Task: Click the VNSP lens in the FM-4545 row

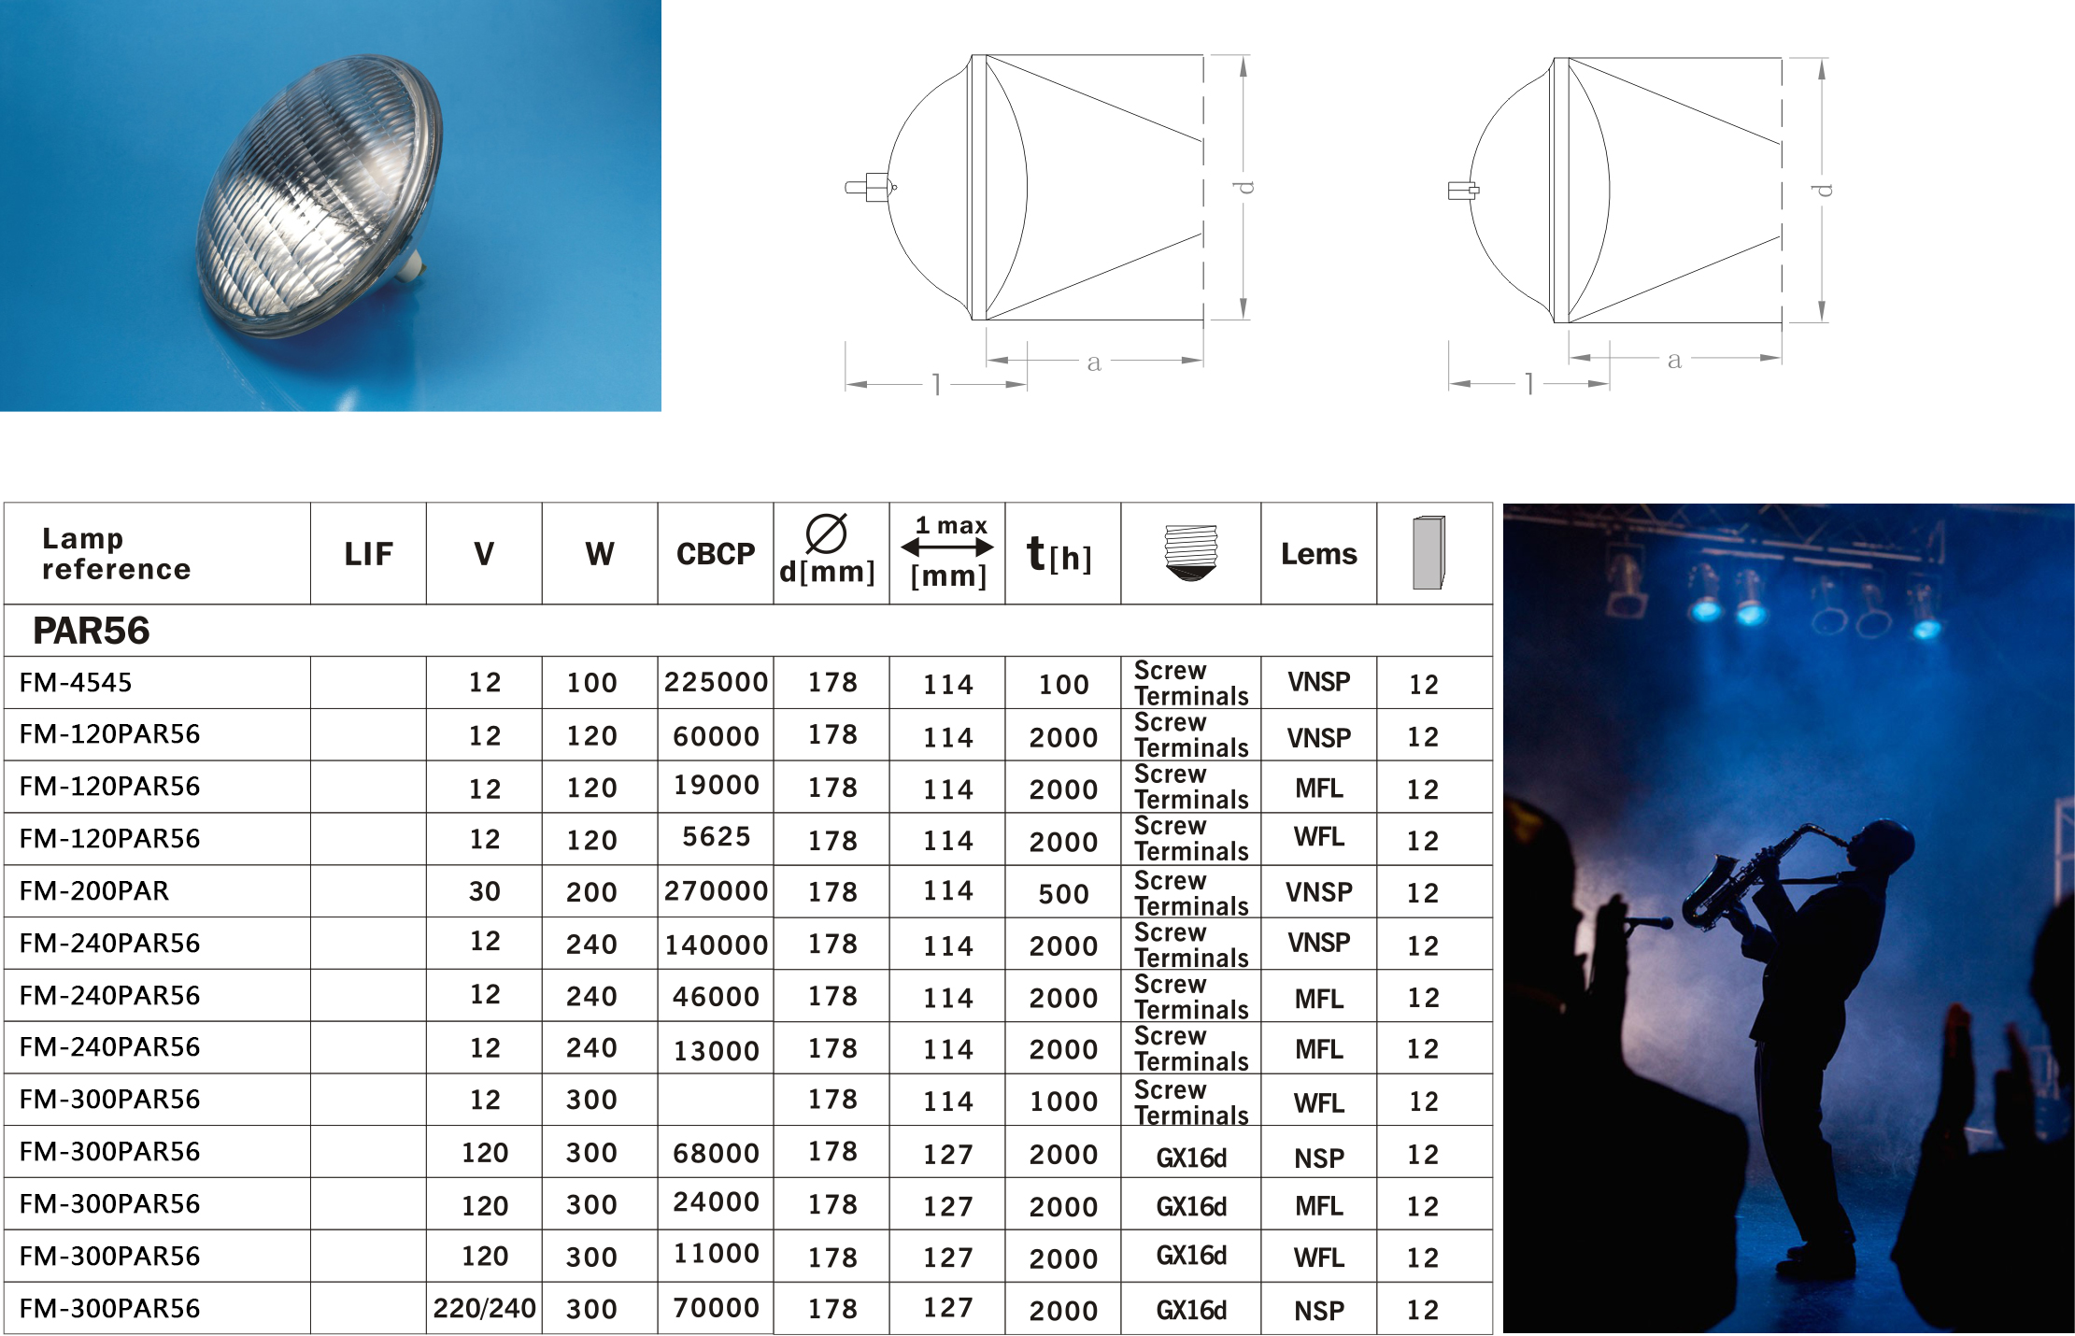Action: [1319, 682]
